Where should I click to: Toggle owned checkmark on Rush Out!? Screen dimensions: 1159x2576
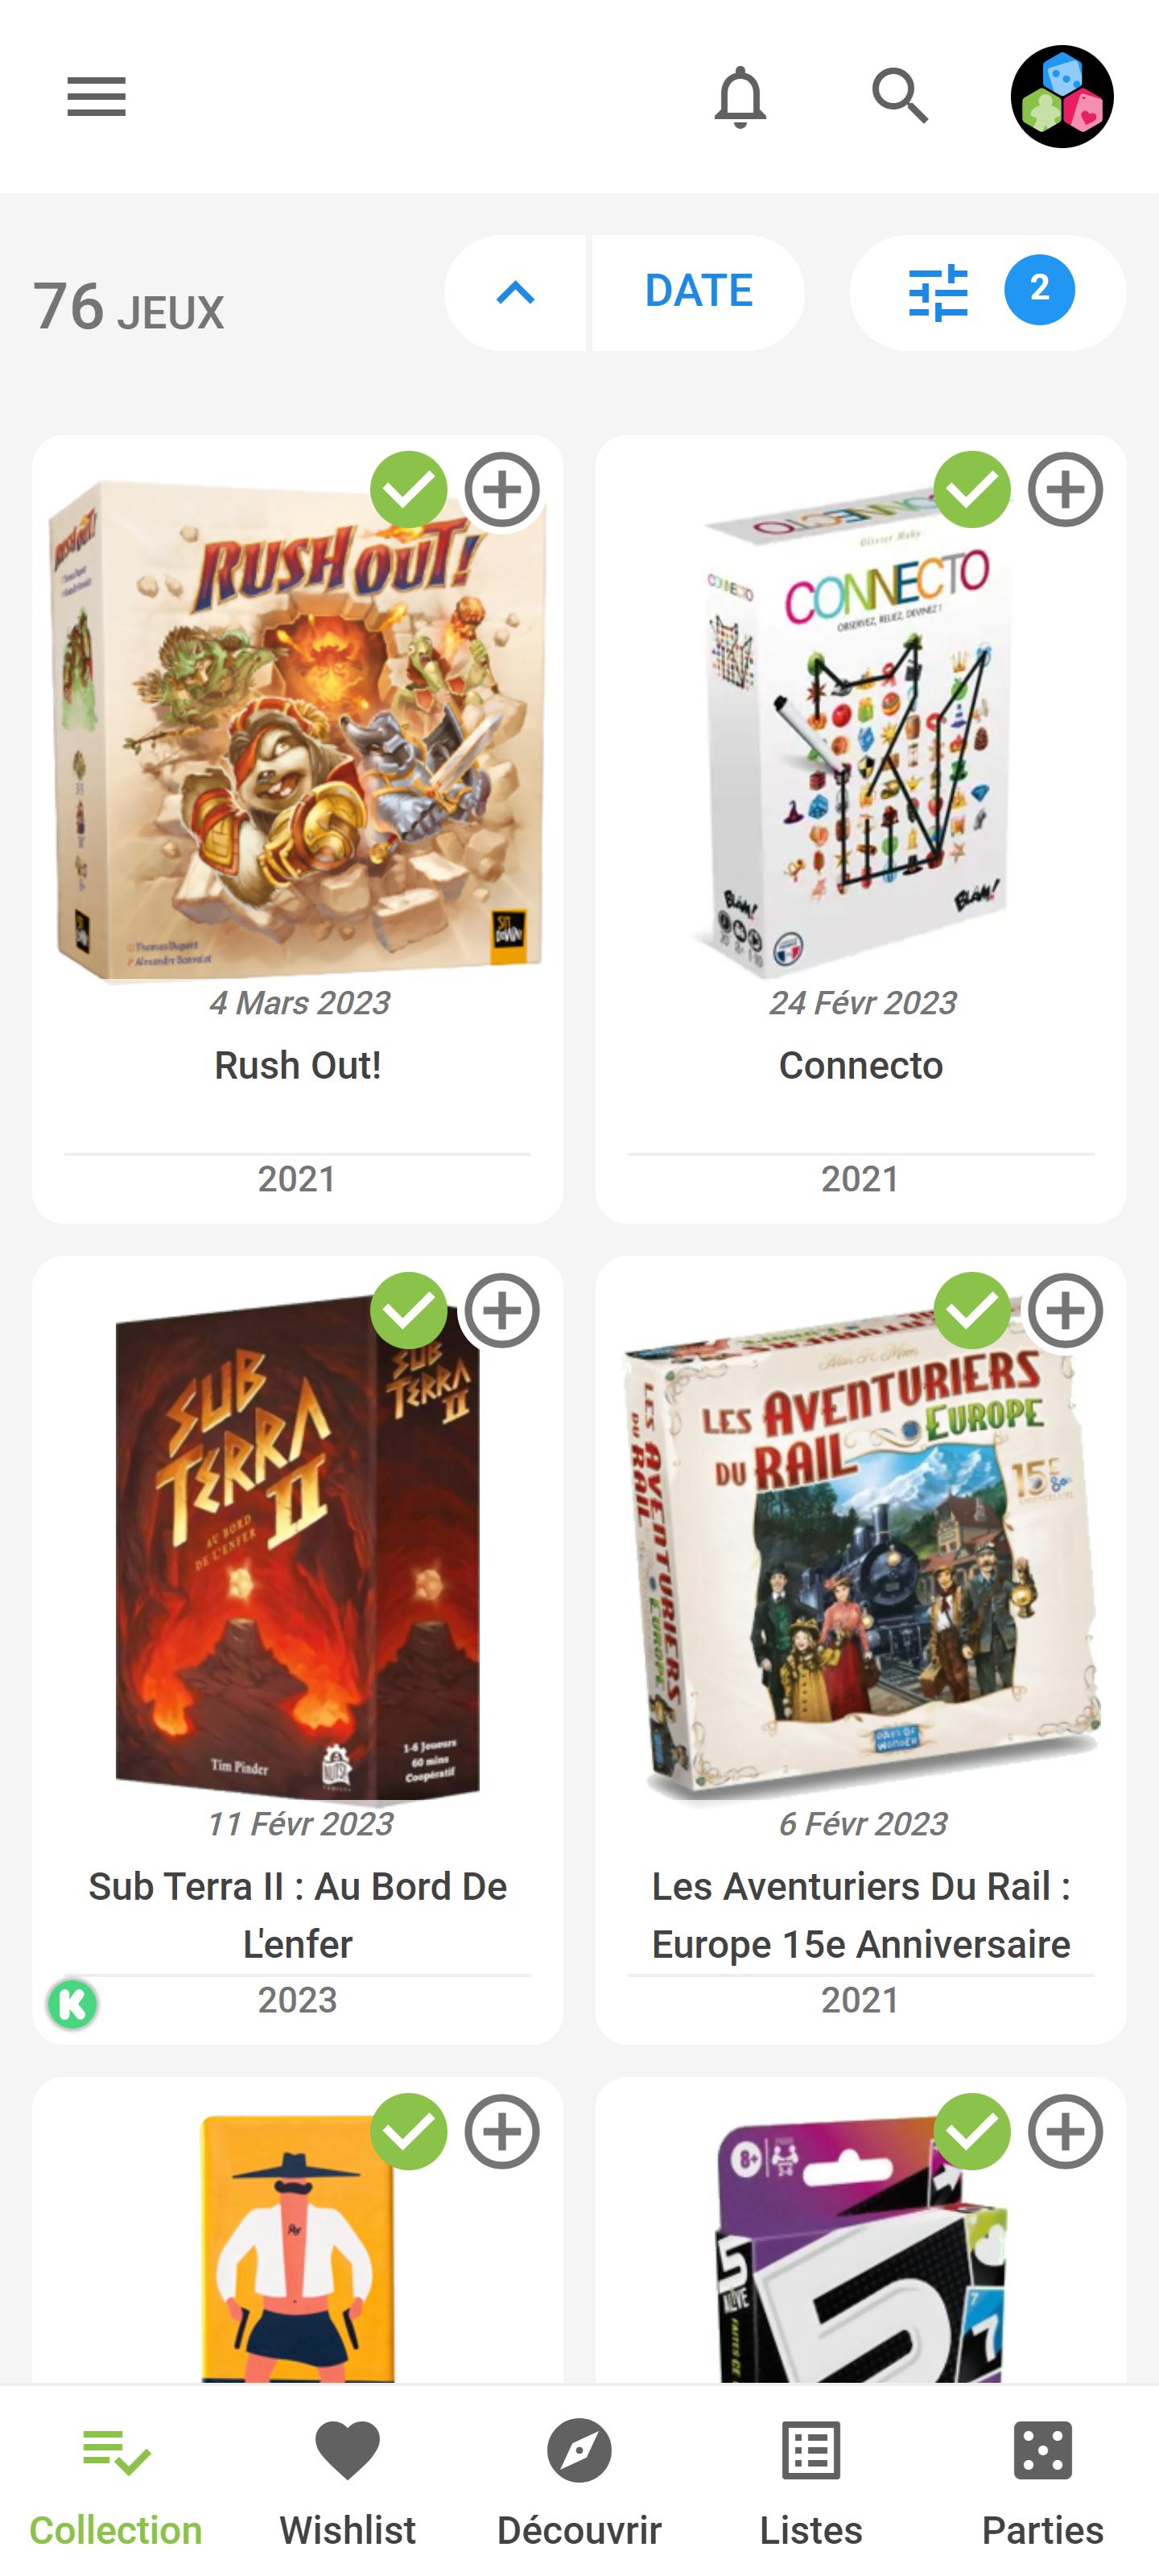coord(409,490)
